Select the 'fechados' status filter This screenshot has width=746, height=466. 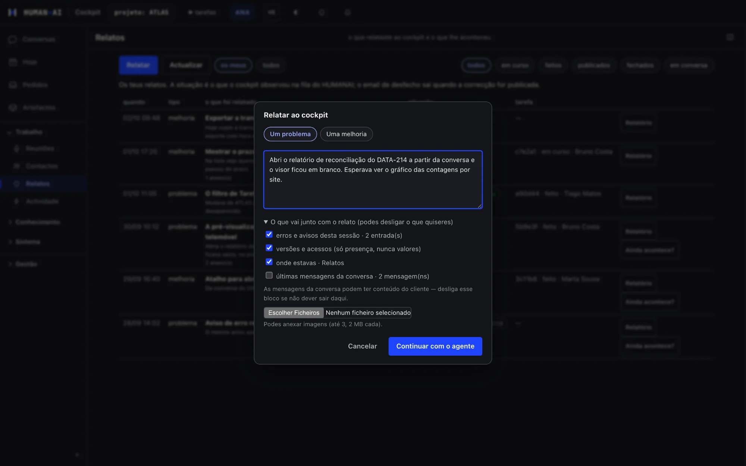click(640, 65)
